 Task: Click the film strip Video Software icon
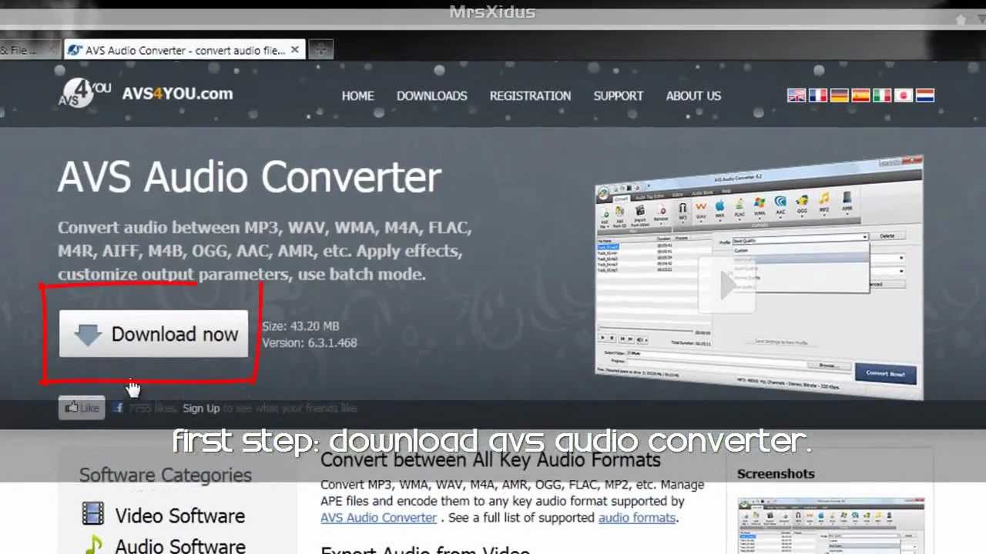pyautogui.click(x=93, y=514)
